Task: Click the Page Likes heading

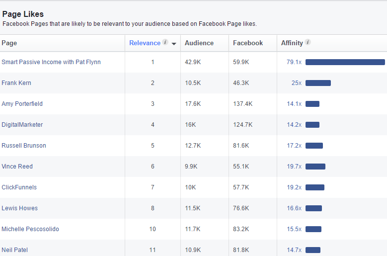Action: [23, 14]
